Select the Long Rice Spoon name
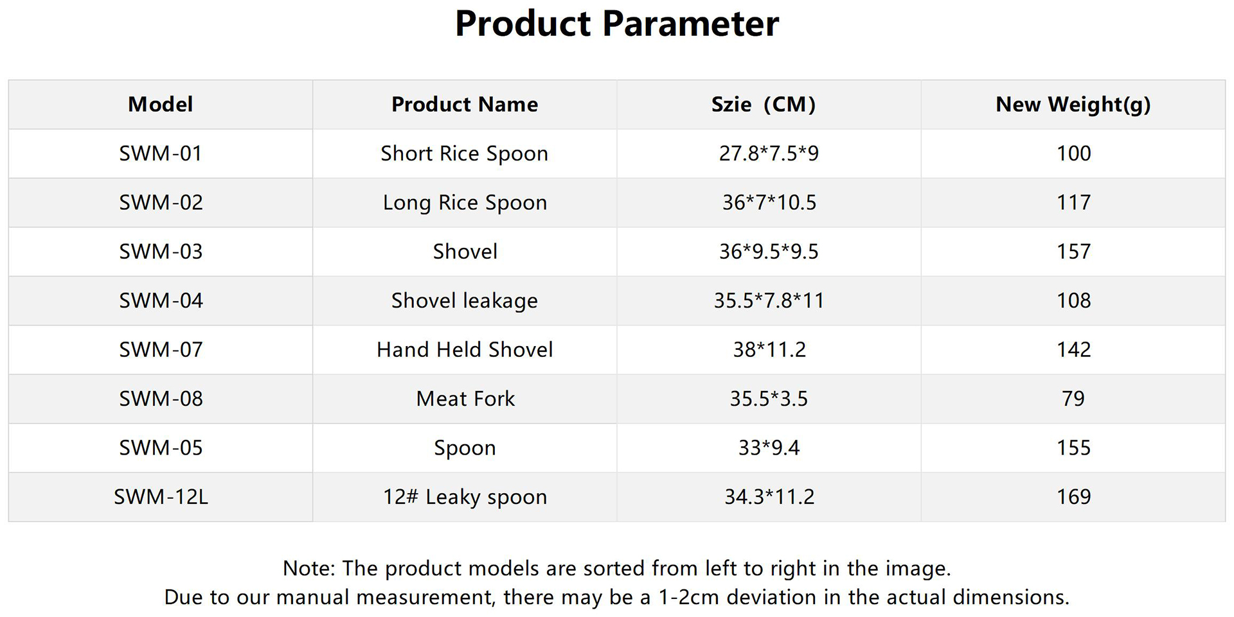Screen dimensions: 1234x617 [x=465, y=203]
